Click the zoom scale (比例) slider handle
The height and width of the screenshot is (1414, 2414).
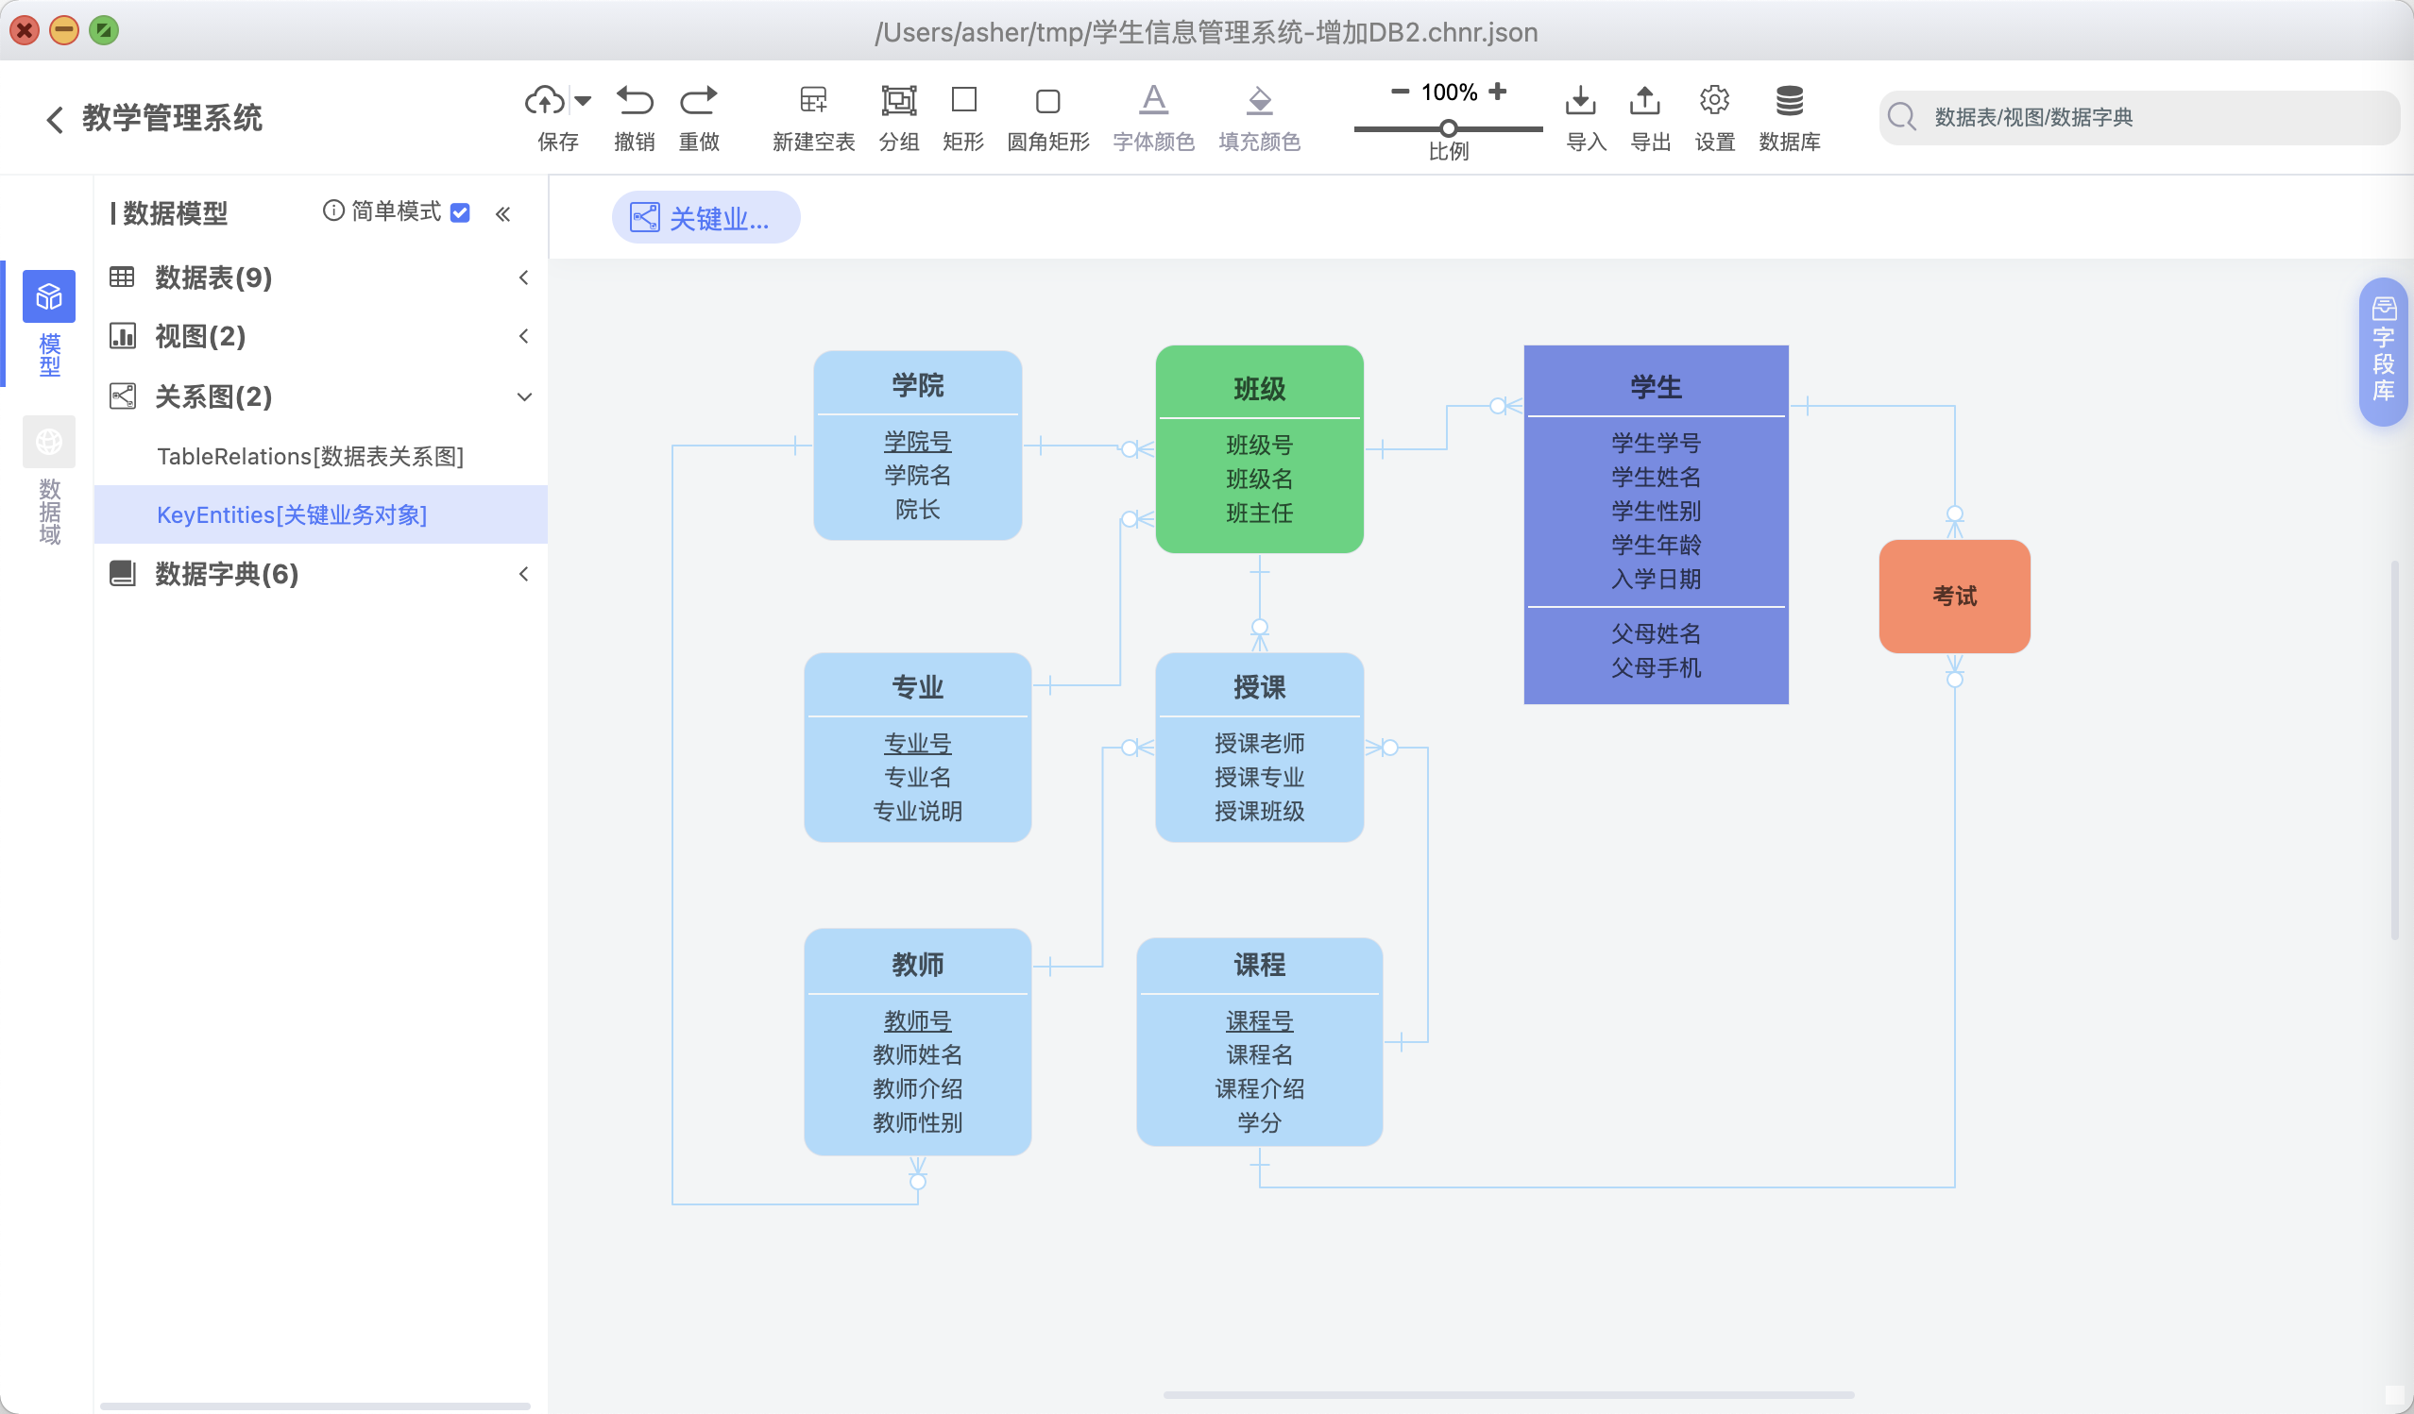point(1449,128)
